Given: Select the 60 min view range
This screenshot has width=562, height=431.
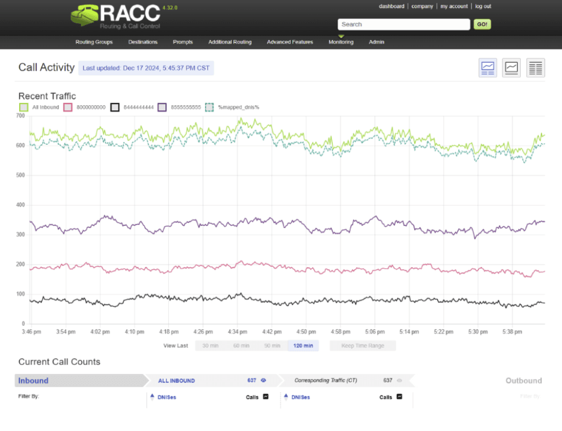Looking at the screenshot, I should (241, 346).
